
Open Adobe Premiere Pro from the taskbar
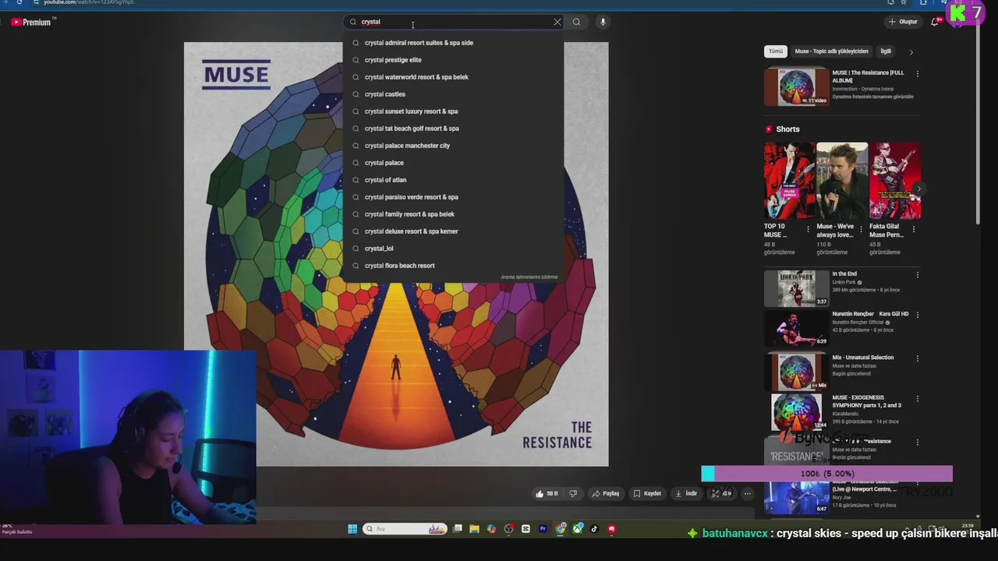543,529
